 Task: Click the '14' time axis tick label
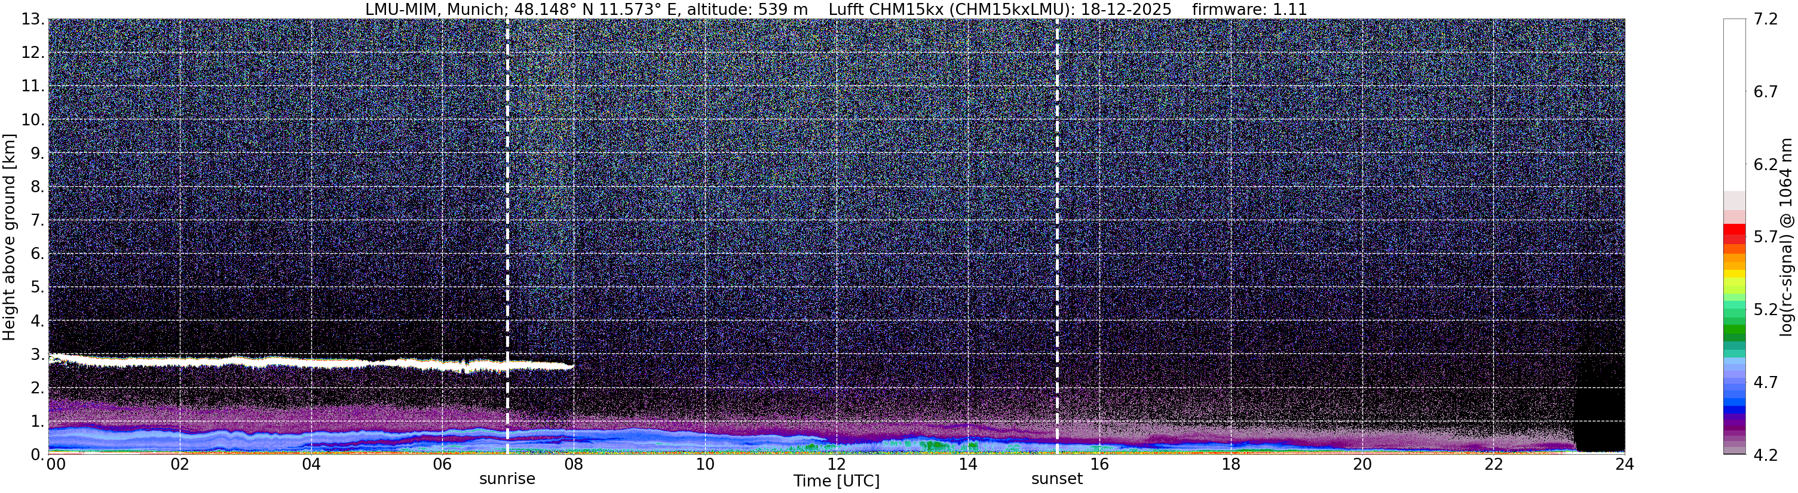968,465
